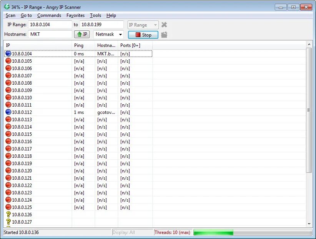Maximize the Angry IP Scanner window
This screenshot has height=239, width=316.
click(293, 7)
